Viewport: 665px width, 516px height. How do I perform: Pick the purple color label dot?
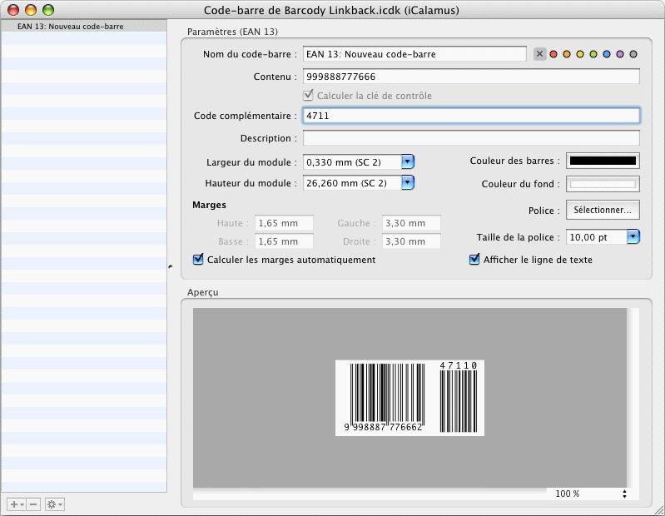coord(620,54)
